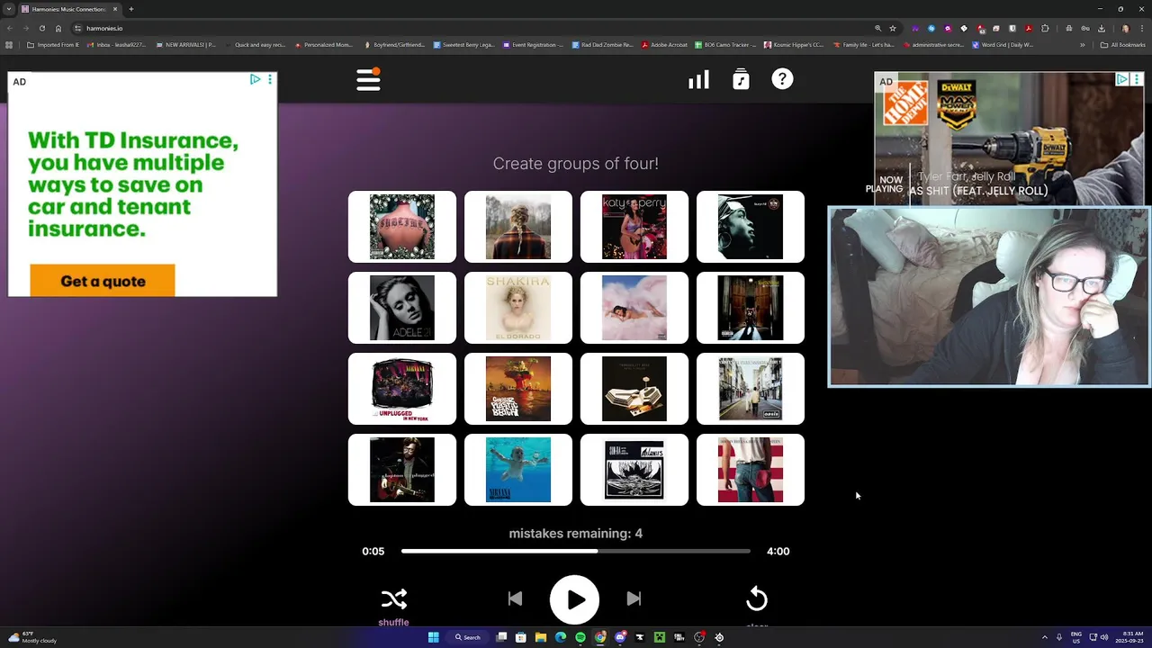The image size is (1152, 648).
Task: Select the black and white Deftones tile
Action: [x=634, y=470]
